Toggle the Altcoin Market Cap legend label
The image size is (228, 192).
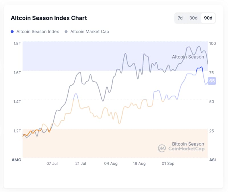(x=89, y=32)
